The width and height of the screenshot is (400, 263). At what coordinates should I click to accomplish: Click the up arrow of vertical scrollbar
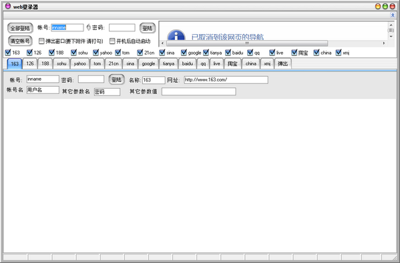[391, 25]
